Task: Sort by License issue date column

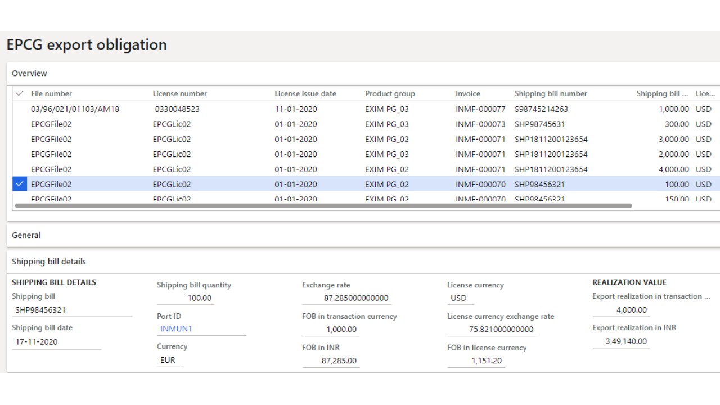Action: pos(305,93)
